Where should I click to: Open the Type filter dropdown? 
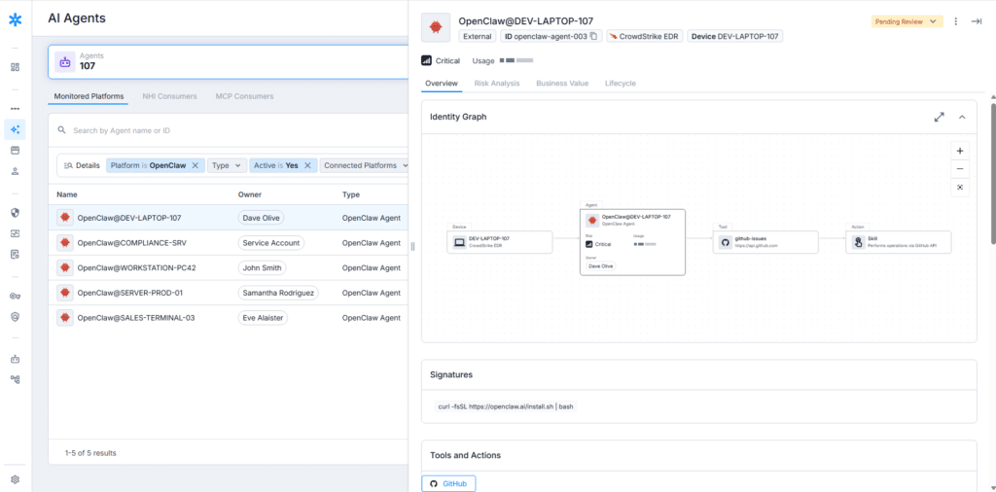click(227, 165)
